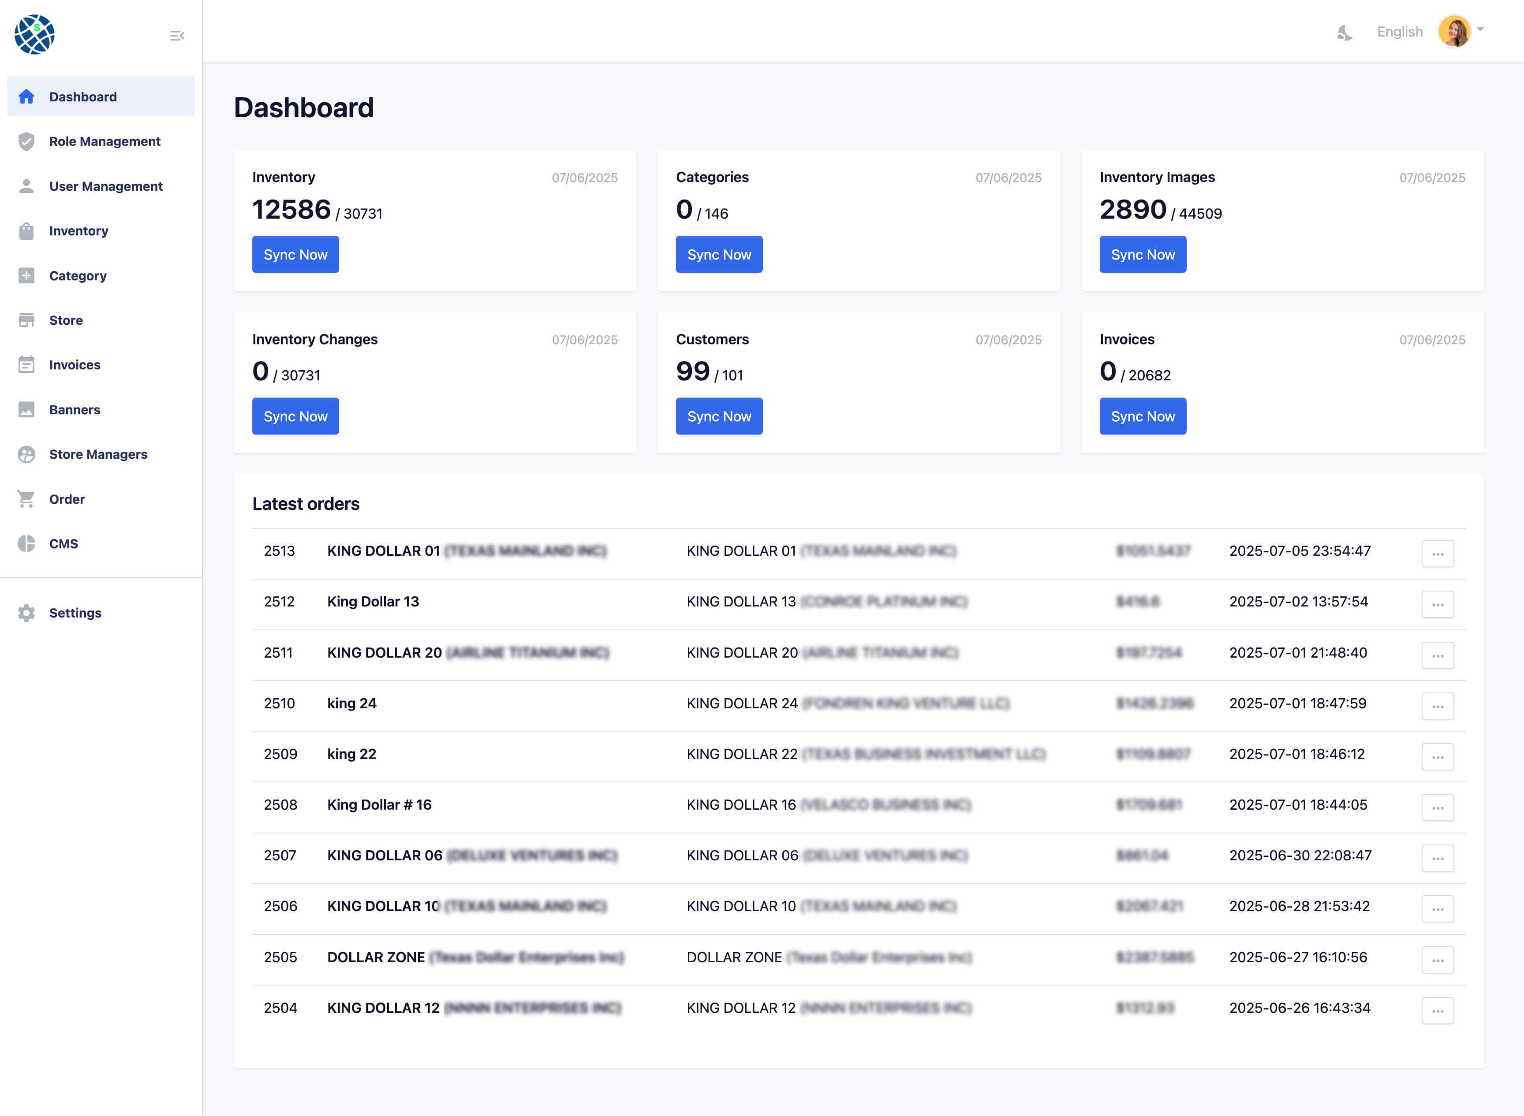1524x1116 pixels.
Task: Select the order 2510 king 24 row
Action: [351, 703]
